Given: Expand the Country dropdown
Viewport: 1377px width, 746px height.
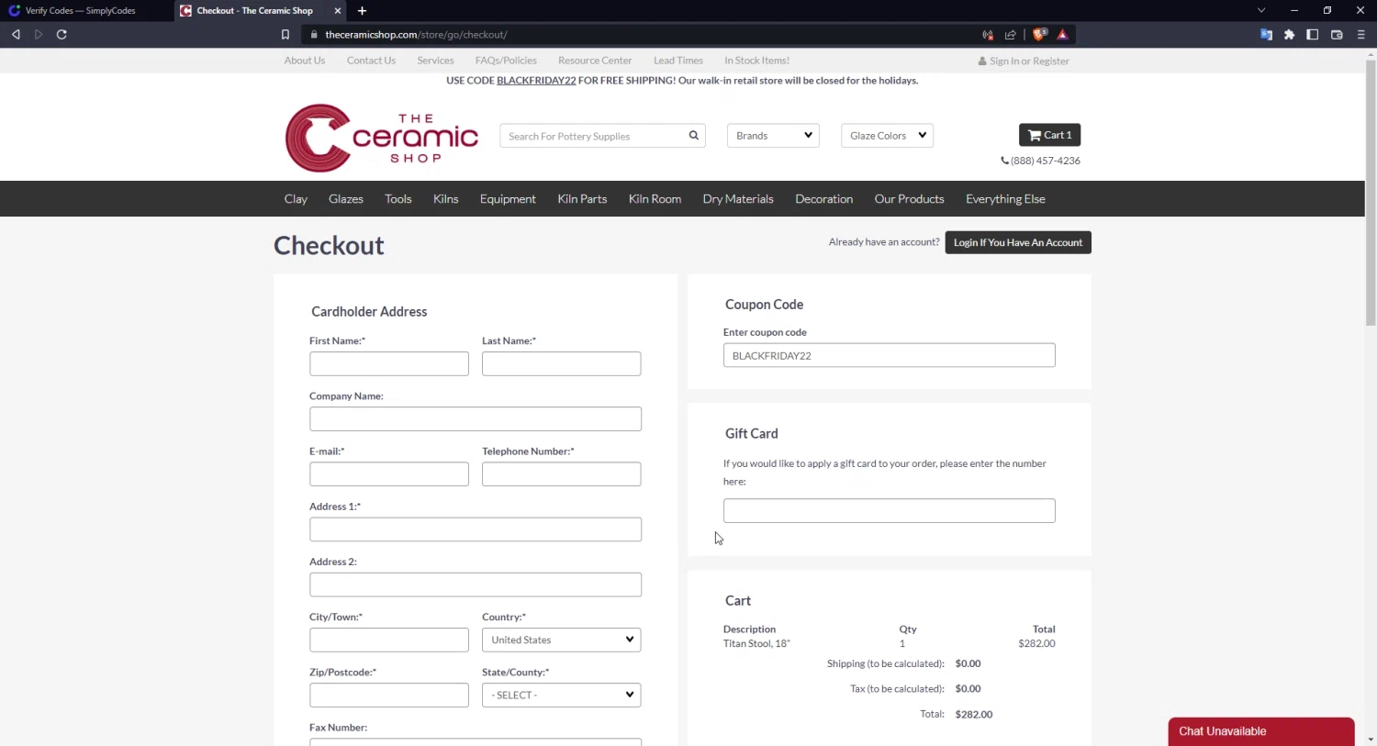Looking at the screenshot, I should 561,640.
